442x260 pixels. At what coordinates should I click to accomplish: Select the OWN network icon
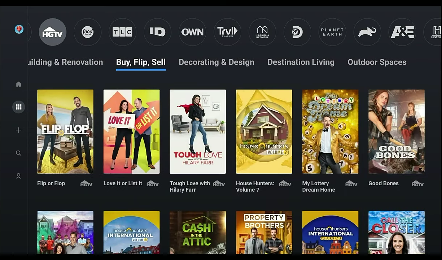[192, 32]
